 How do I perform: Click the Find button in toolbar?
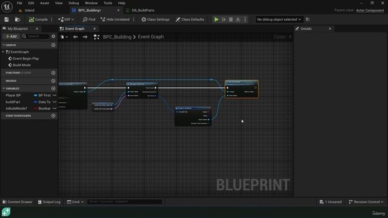pos(89,19)
